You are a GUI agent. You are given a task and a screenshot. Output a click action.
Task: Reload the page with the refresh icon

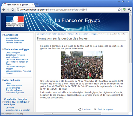(13, 10)
